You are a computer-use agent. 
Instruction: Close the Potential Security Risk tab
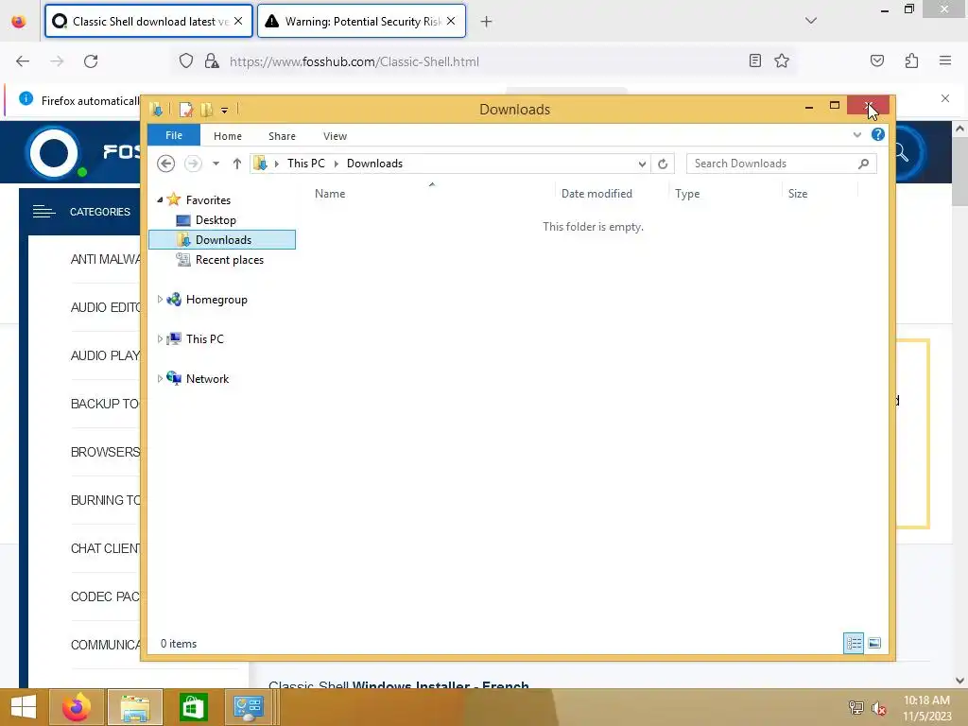(451, 21)
